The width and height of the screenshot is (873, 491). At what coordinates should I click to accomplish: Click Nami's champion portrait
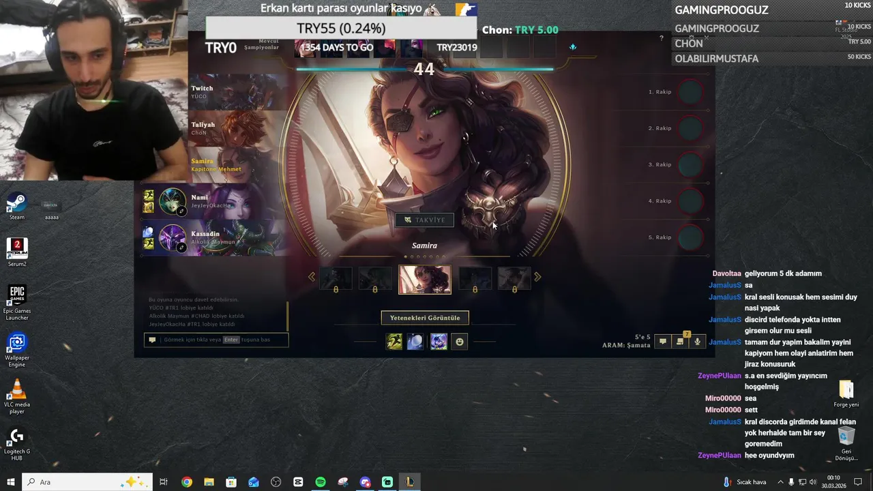[173, 202]
